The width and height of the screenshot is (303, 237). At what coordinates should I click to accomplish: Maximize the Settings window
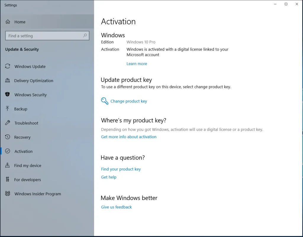point(286,4)
